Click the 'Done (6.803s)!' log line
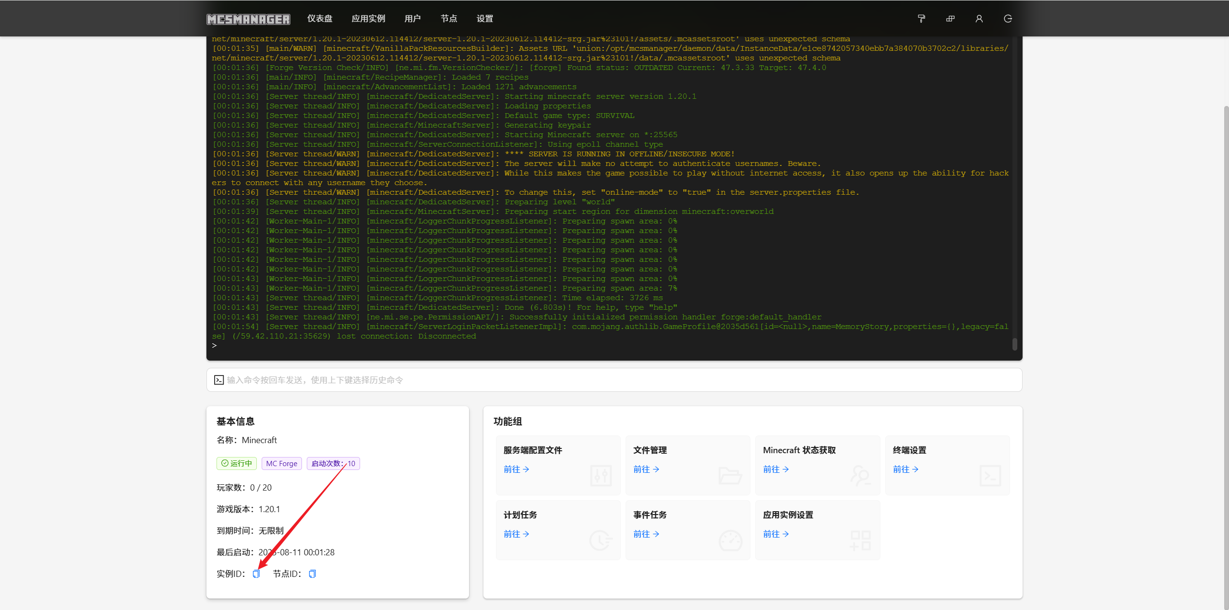1229x610 pixels. (x=445, y=307)
